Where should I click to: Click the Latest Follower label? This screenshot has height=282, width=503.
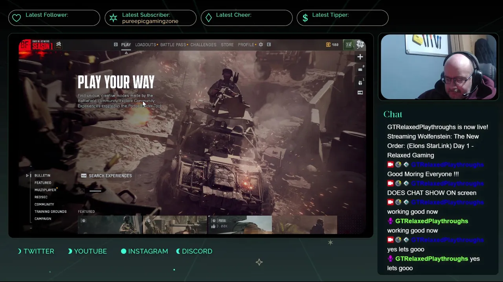(x=47, y=15)
